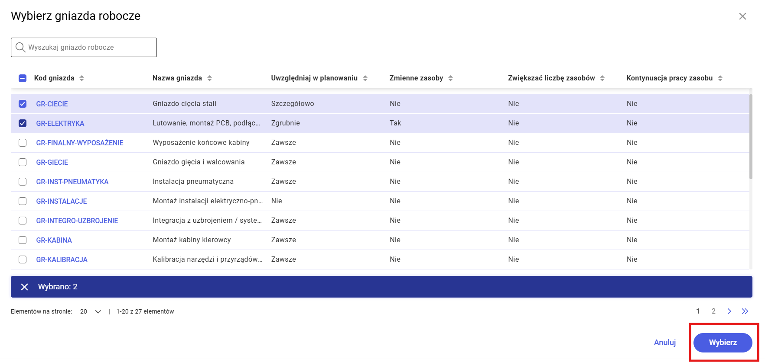Click the Elementów na stronie label
This screenshot has width=765, height=362.
coord(42,311)
